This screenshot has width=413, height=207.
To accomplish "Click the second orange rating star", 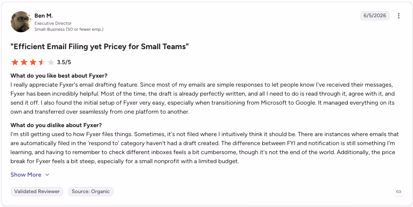I will [24, 62].
